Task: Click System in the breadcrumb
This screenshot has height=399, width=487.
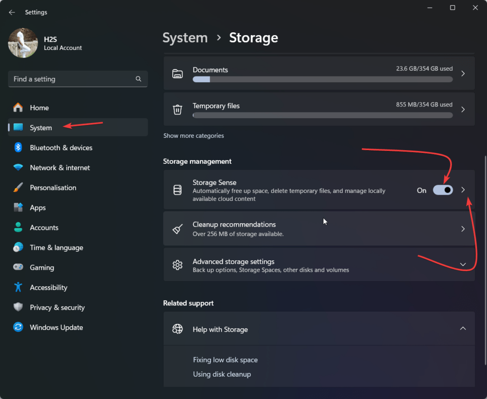Action: pos(185,38)
